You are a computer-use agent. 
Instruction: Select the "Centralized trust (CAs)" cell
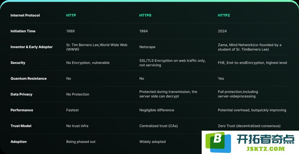click(158, 126)
